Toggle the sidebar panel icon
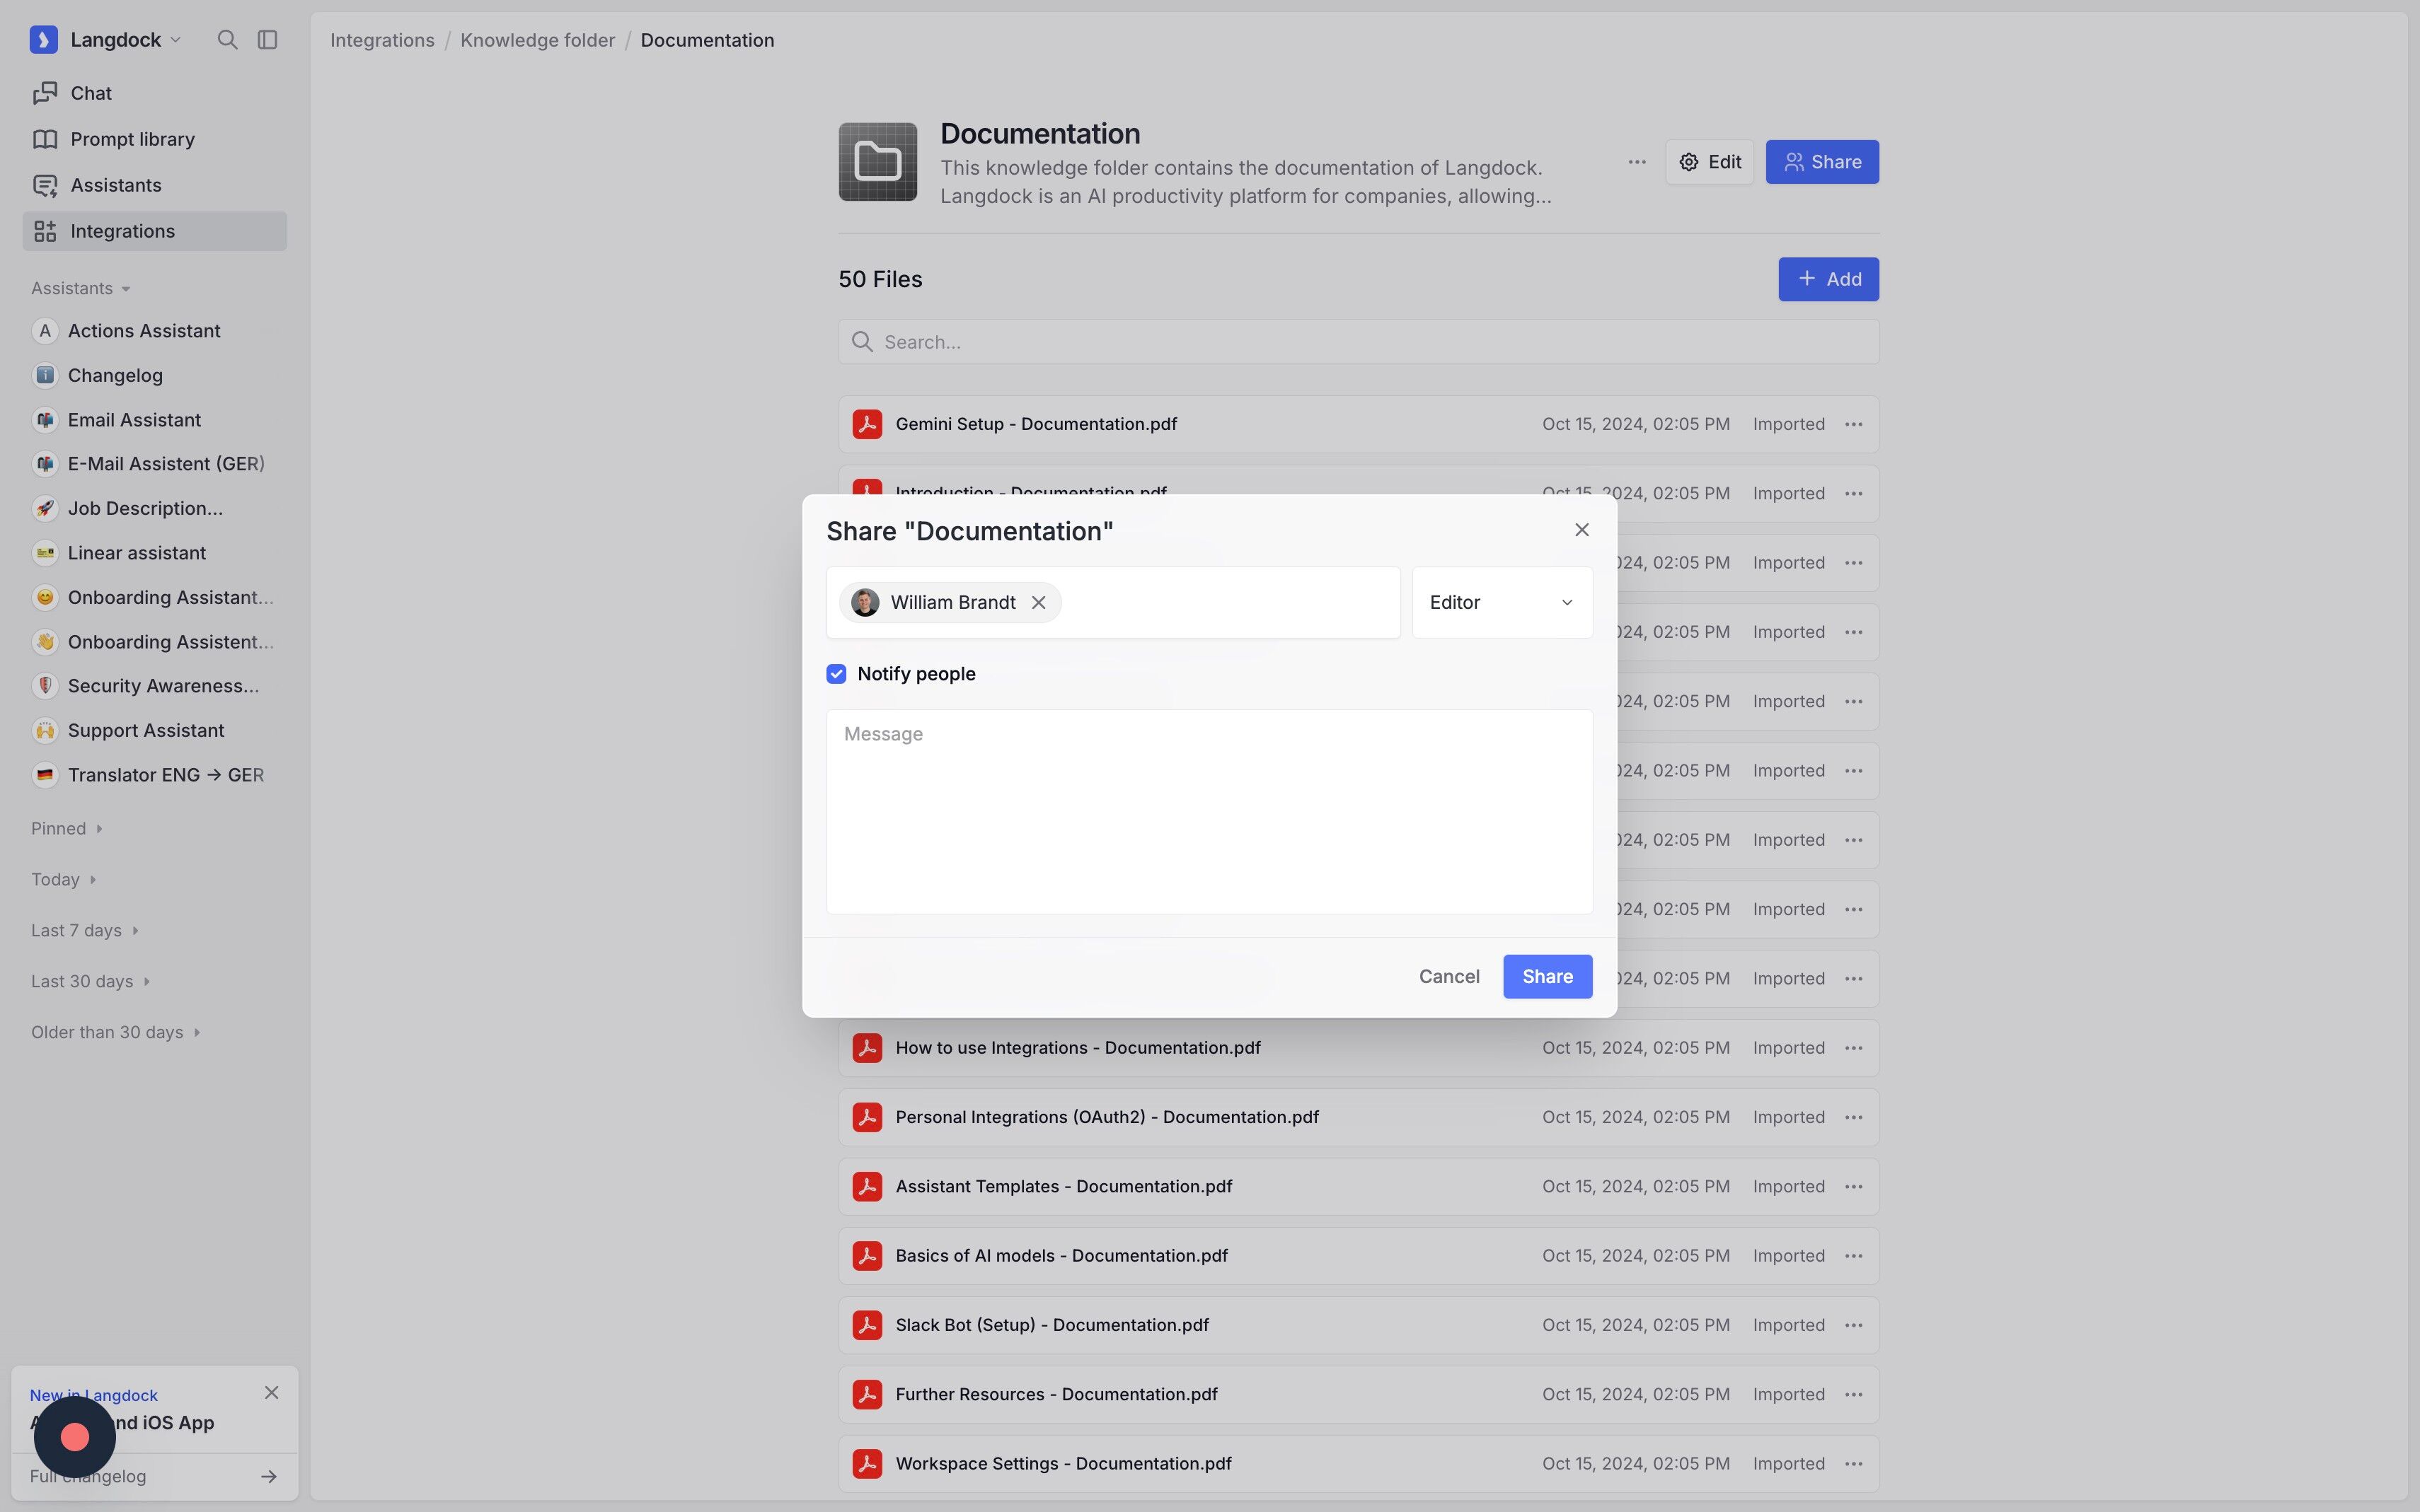 [x=267, y=40]
